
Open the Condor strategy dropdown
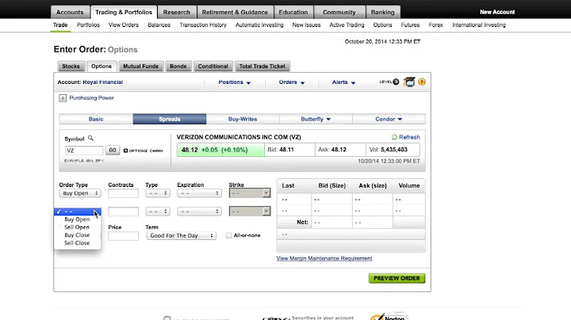pos(389,119)
